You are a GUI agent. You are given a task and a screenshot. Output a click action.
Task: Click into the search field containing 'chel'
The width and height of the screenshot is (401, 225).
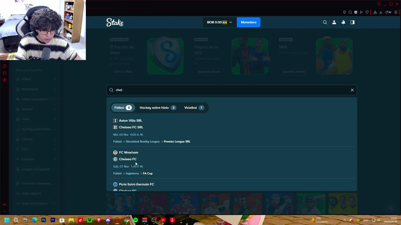pyautogui.click(x=232, y=90)
